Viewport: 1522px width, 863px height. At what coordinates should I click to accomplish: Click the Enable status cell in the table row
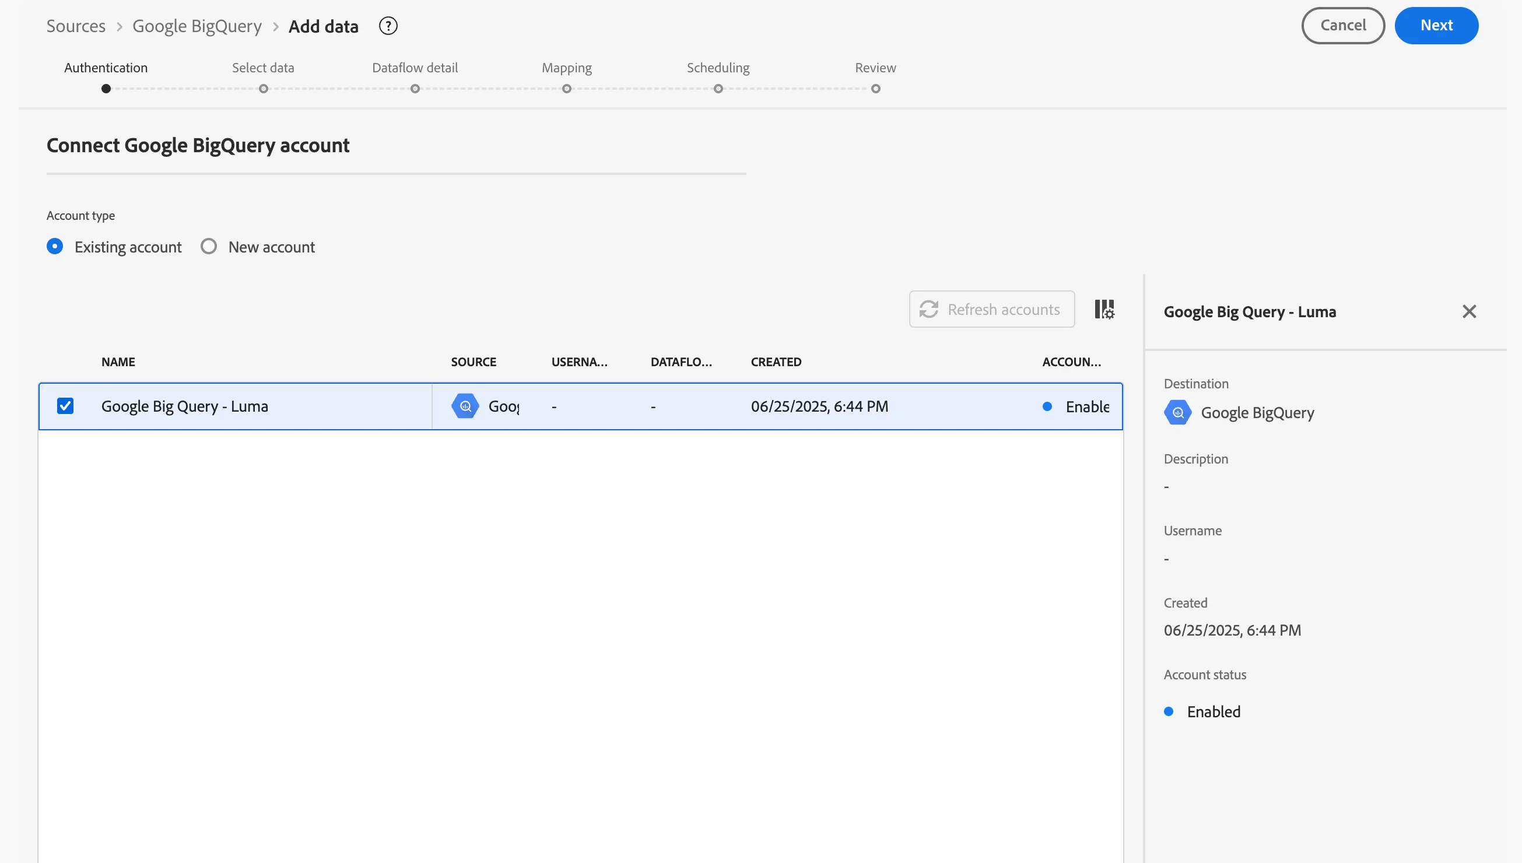click(1076, 406)
